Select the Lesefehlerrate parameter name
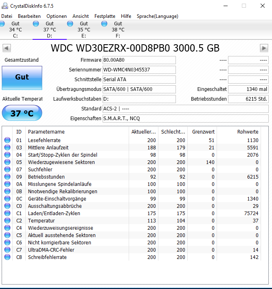This screenshot has width=272, height=289. click(x=44, y=140)
